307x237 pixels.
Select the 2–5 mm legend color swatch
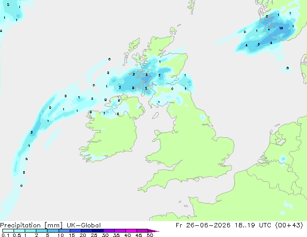pos(42,231)
